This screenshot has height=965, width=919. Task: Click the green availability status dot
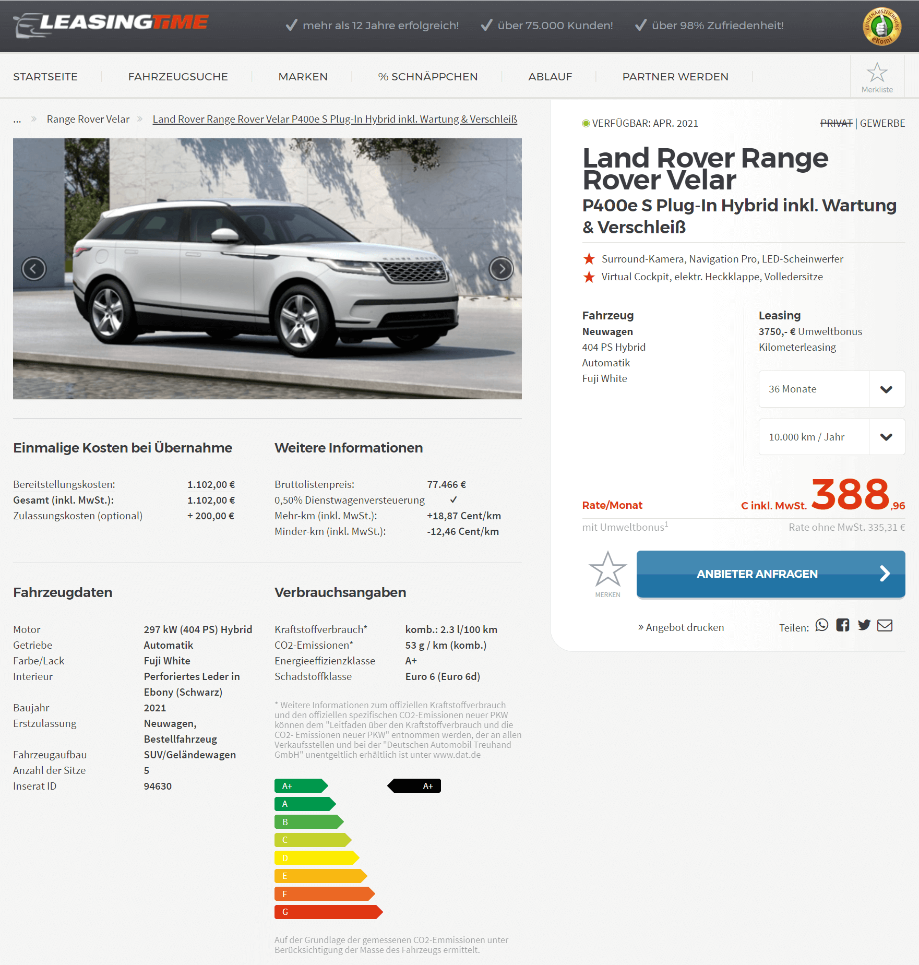coord(586,123)
